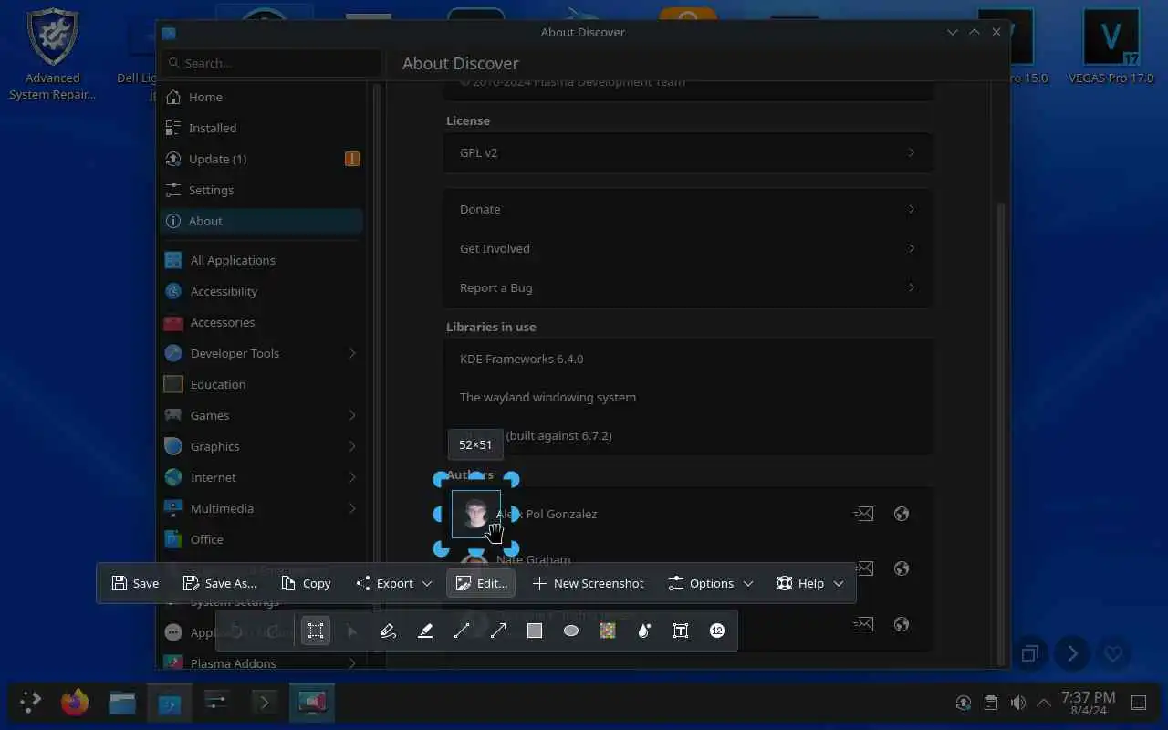This screenshot has width=1168, height=730.
Task: Click the Save As... button
Action: point(220,583)
